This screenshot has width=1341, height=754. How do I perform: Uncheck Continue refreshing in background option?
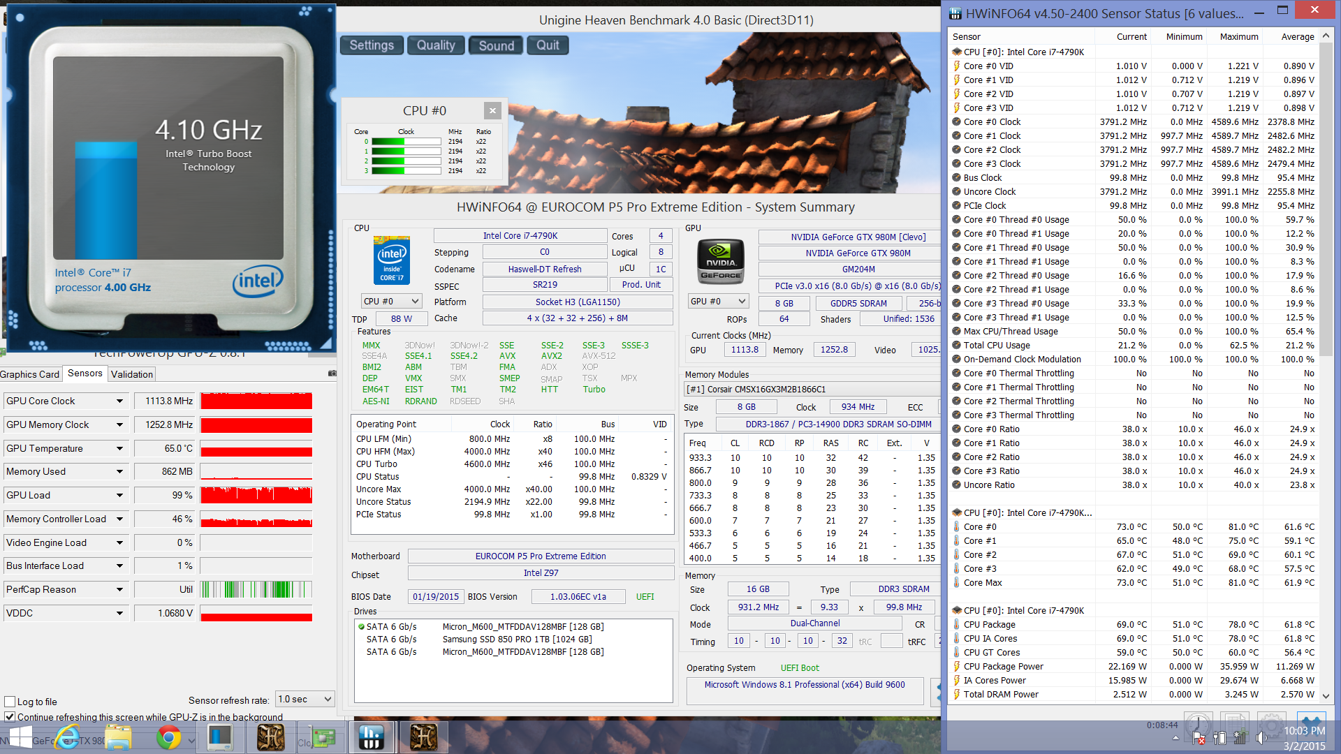click(10, 716)
